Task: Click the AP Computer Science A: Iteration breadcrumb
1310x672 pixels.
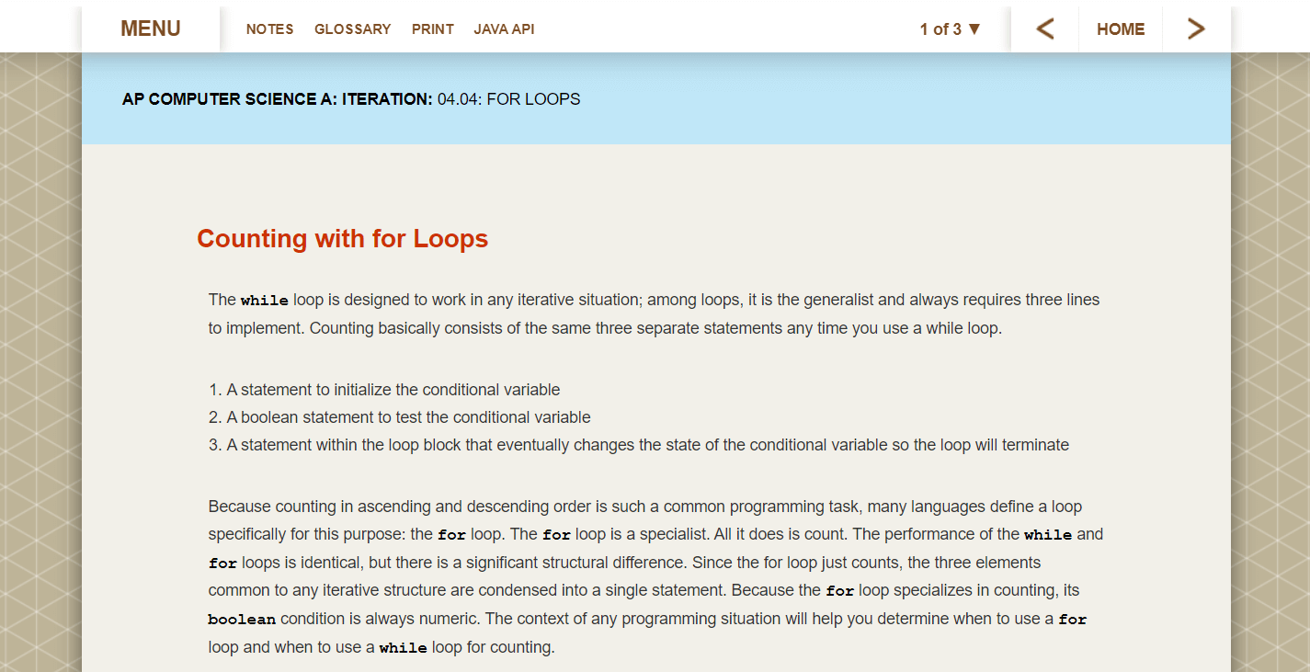Action: [x=277, y=99]
